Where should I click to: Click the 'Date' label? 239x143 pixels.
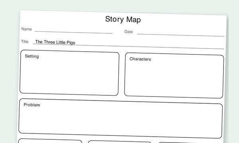coord(129,32)
